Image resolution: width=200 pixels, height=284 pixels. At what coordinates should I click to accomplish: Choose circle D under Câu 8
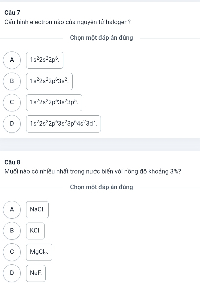point(12,273)
